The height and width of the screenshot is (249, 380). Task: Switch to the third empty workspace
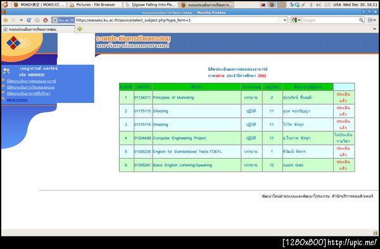click(282, 4)
